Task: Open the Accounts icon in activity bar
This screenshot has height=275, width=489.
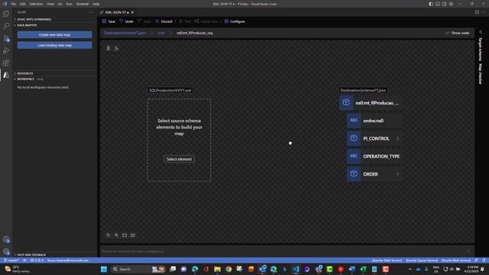Action: click(x=6, y=239)
